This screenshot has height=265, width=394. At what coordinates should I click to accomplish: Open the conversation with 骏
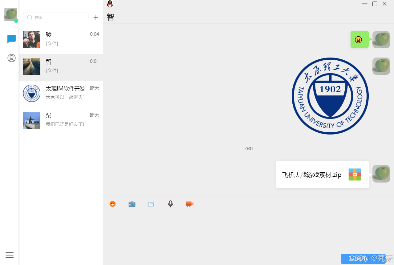pyautogui.click(x=61, y=40)
